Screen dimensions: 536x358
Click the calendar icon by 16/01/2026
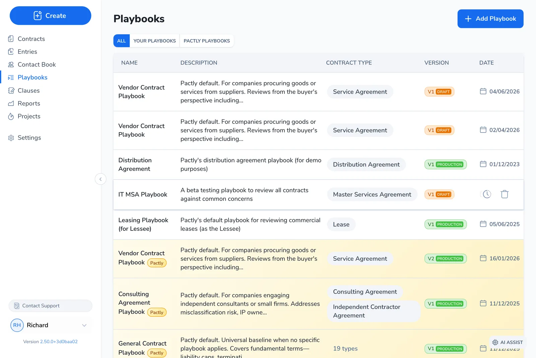tap(483, 258)
